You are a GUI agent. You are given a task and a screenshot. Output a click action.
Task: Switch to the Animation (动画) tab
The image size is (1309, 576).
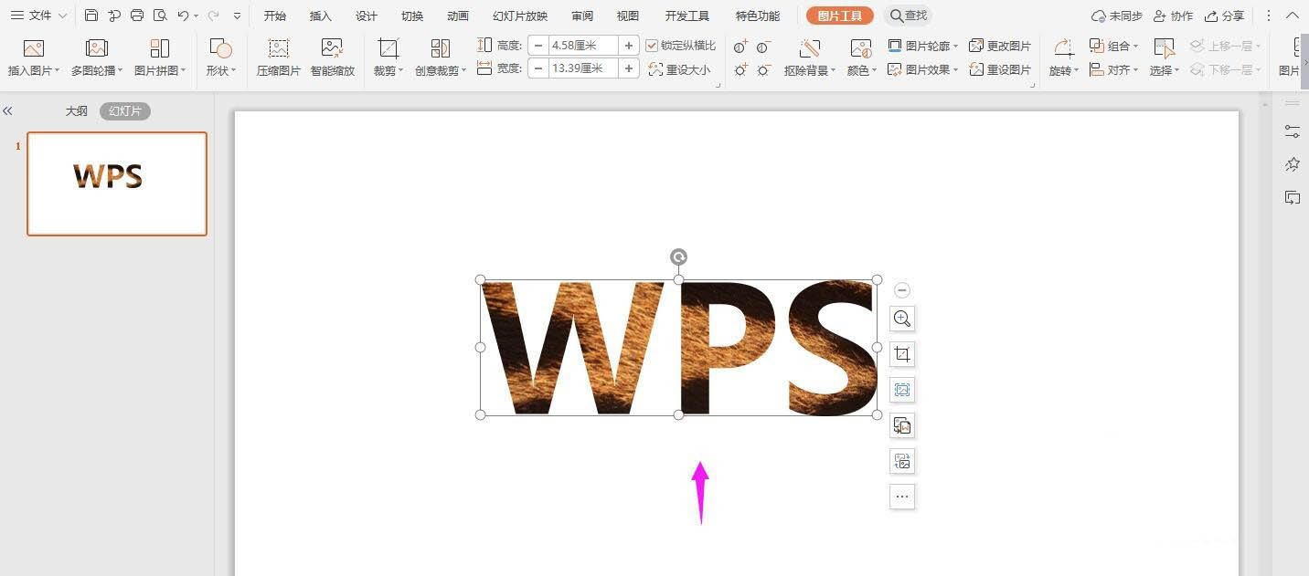(x=458, y=16)
